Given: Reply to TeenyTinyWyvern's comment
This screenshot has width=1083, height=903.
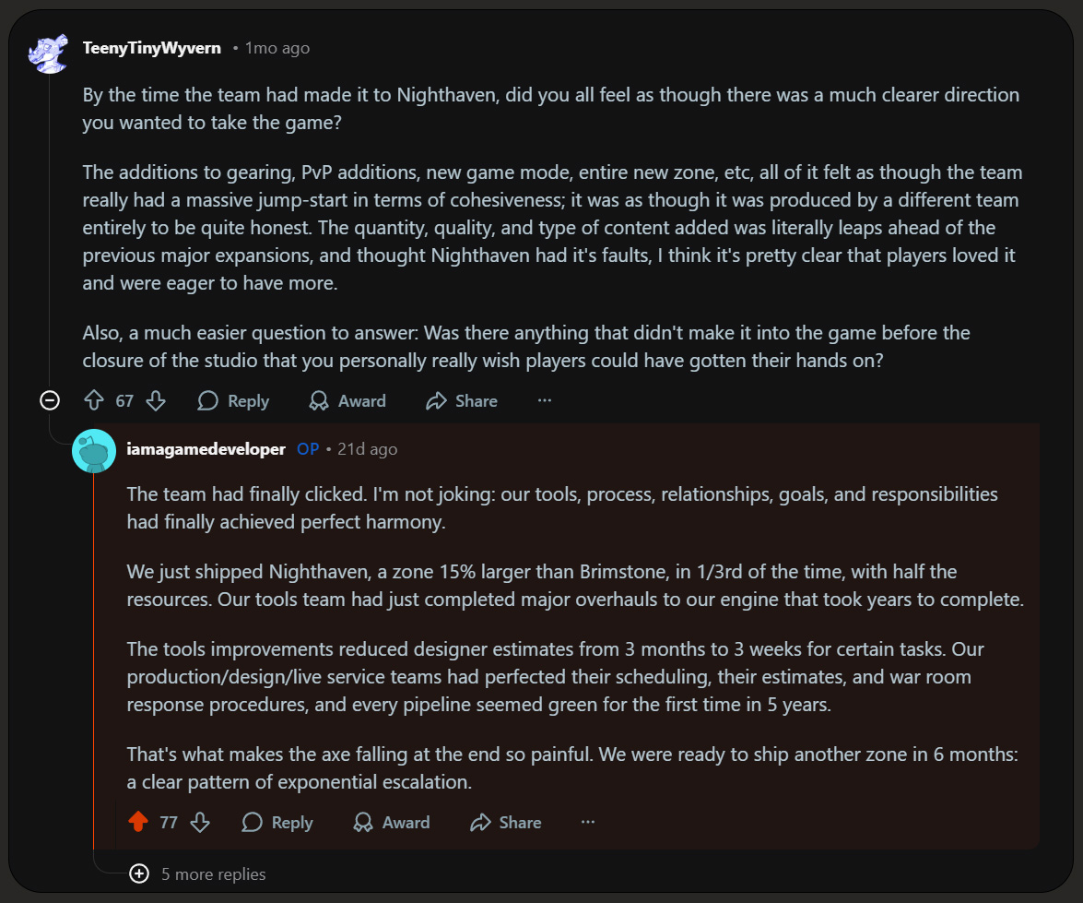Looking at the screenshot, I should click(233, 400).
